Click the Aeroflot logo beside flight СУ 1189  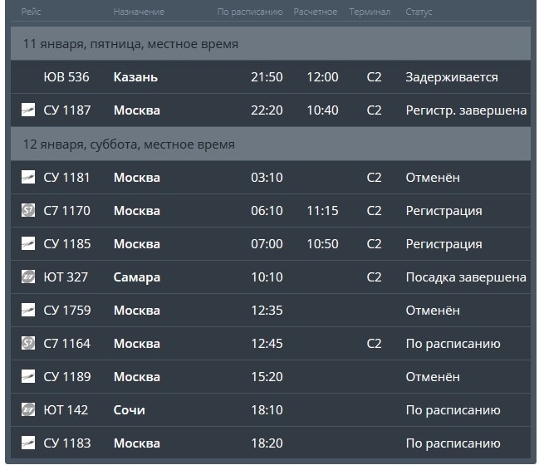28,377
